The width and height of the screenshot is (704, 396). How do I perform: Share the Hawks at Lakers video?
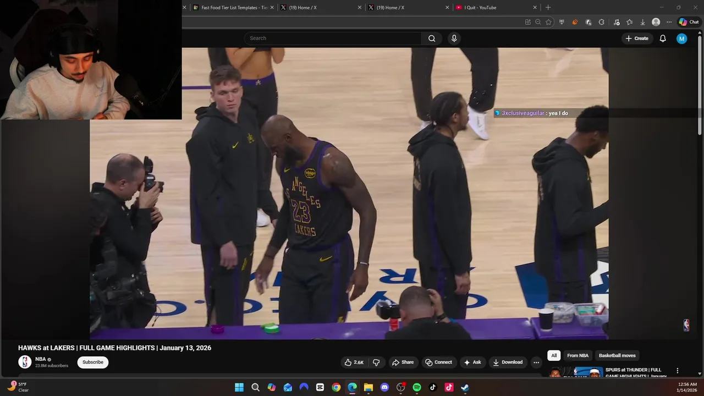click(x=403, y=362)
